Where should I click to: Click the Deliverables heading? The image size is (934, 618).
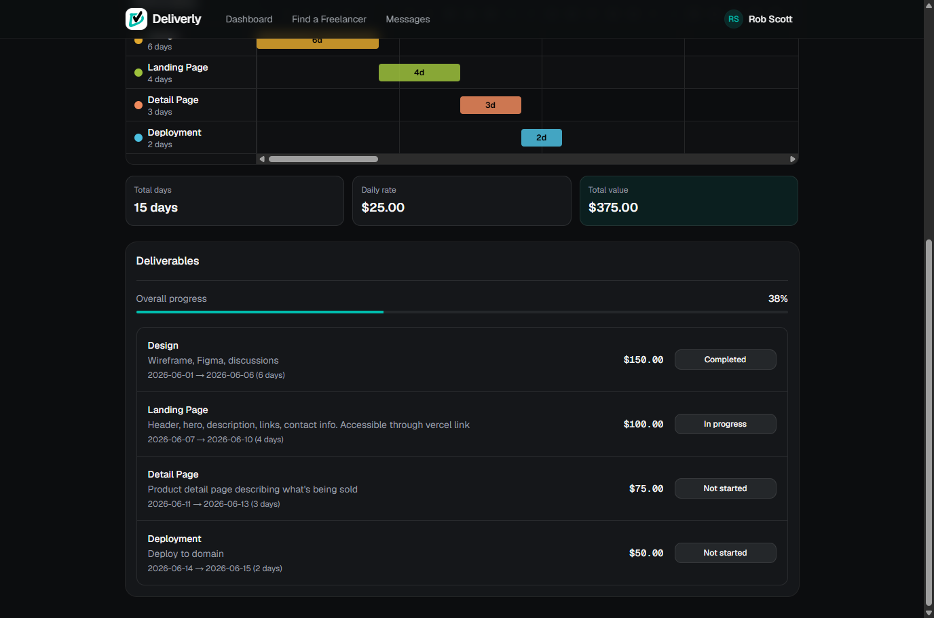(168, 261)
